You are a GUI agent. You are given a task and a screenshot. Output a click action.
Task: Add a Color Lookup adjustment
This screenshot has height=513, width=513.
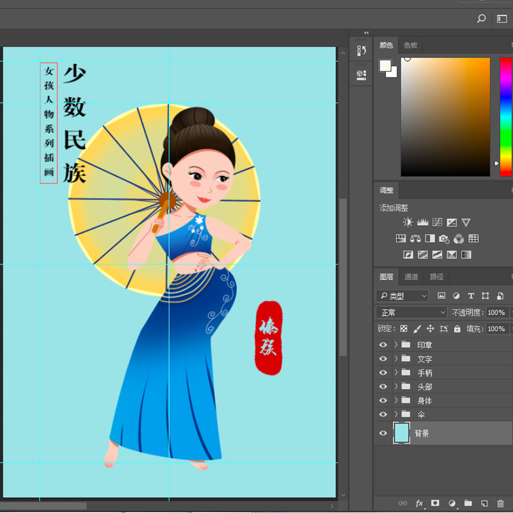pos(474,238)
